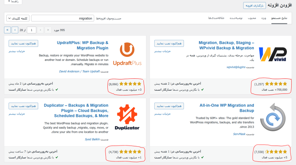Install All-in-One WP Migration now
296x165 pixels.
pos(169,106)
